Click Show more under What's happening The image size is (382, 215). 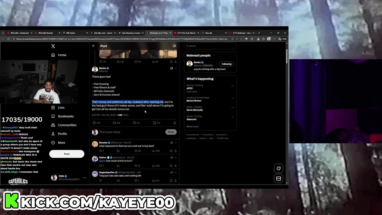coord(192,127)
